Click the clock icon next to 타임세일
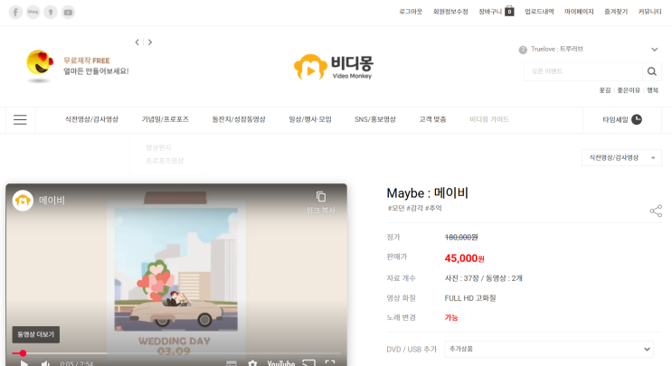 click(637, 119)
